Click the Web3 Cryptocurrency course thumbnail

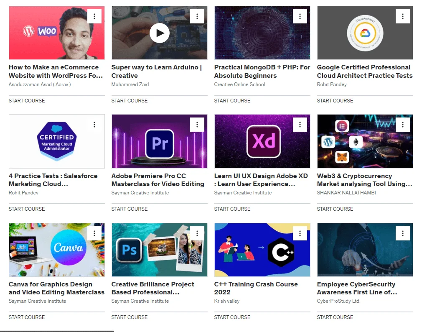(365, 141)
